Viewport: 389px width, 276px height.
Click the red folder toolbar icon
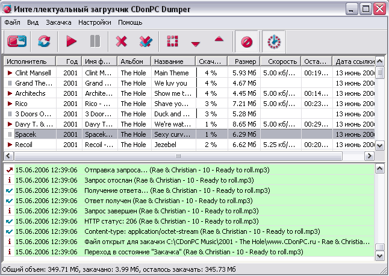click(17, 41)
